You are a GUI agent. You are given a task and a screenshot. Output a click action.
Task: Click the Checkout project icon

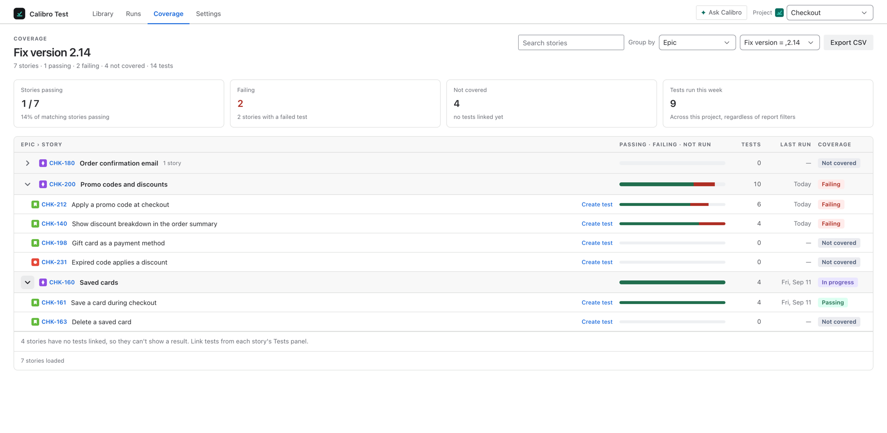point(779,13)
